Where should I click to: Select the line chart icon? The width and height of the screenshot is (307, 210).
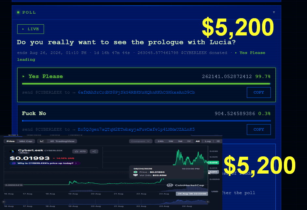click(42, 141)
